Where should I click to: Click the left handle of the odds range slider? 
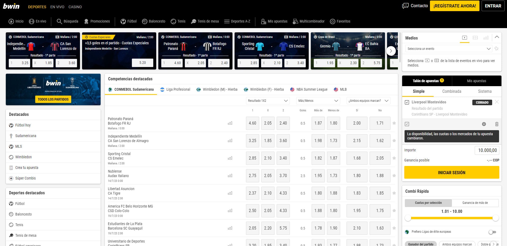coord(408,218)
